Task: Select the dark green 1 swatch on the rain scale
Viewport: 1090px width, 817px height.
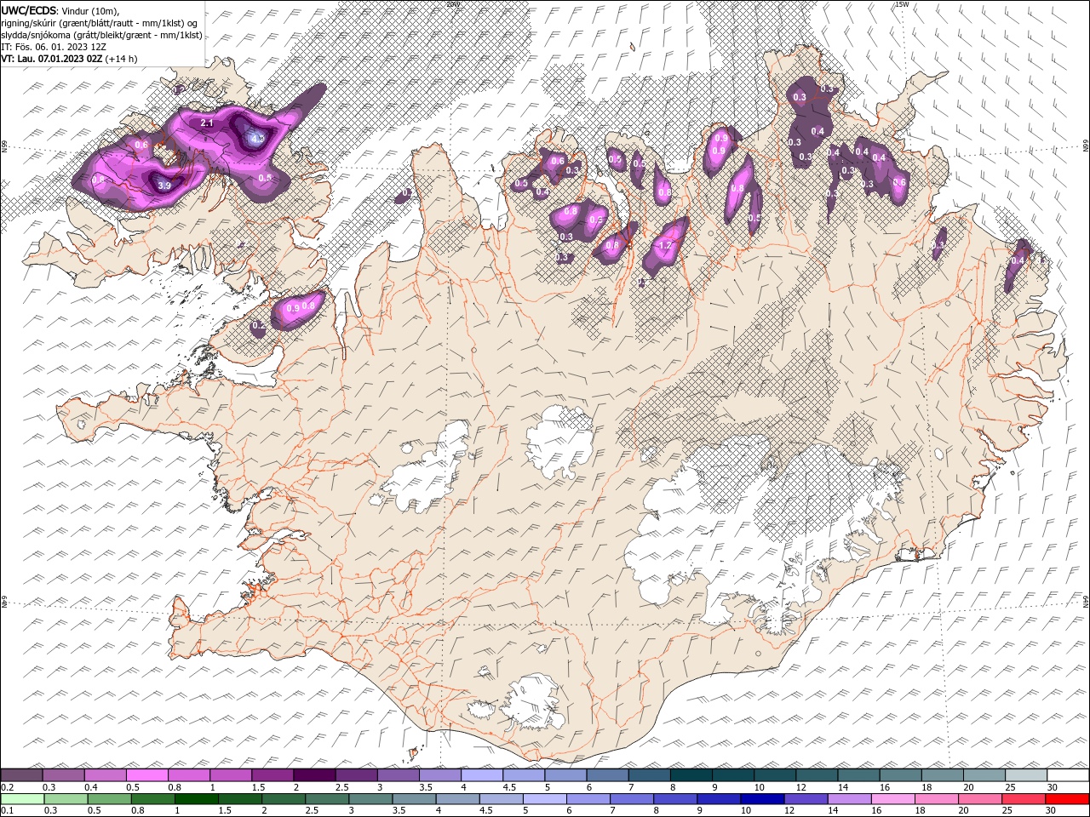Action: coord(197,799)
